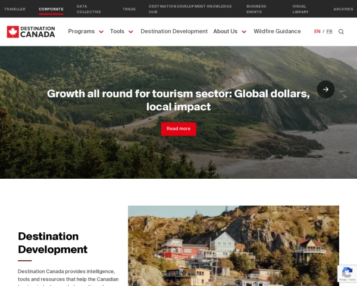357x286 pixels.
Task: Advance the hero carousel with the arrow
Action: (x=325, y=89)
